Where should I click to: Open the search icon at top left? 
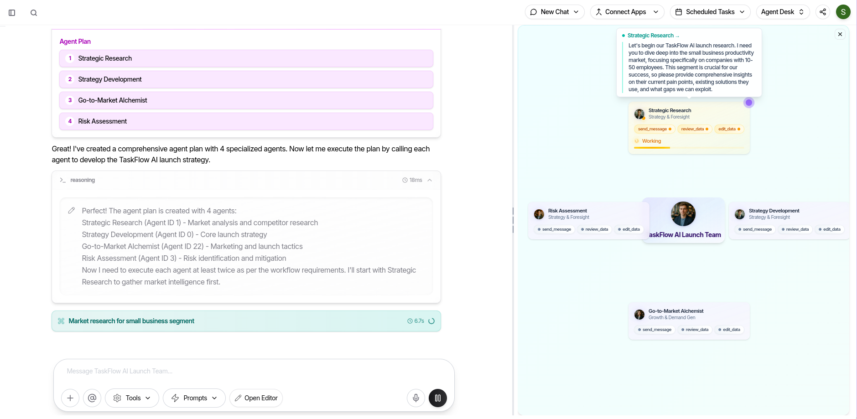(x=34, y=13)
